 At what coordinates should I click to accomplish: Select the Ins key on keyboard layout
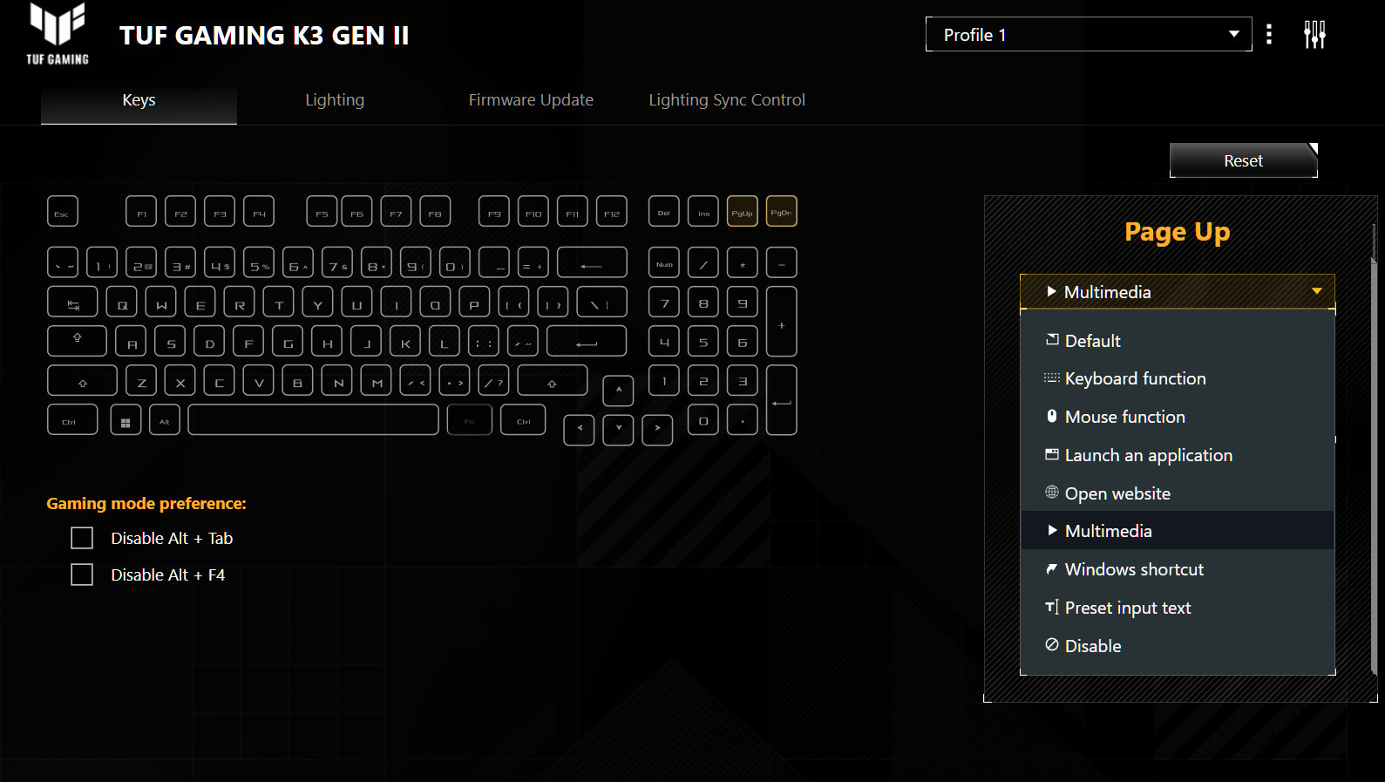tap(703, 212)
